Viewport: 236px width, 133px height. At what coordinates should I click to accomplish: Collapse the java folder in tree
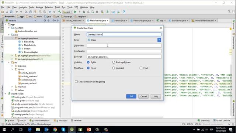tap(9, 35)
